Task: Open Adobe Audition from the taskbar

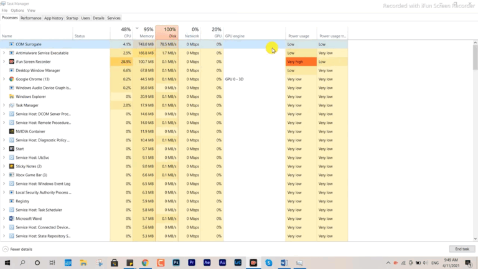Action: click(223, 263)
